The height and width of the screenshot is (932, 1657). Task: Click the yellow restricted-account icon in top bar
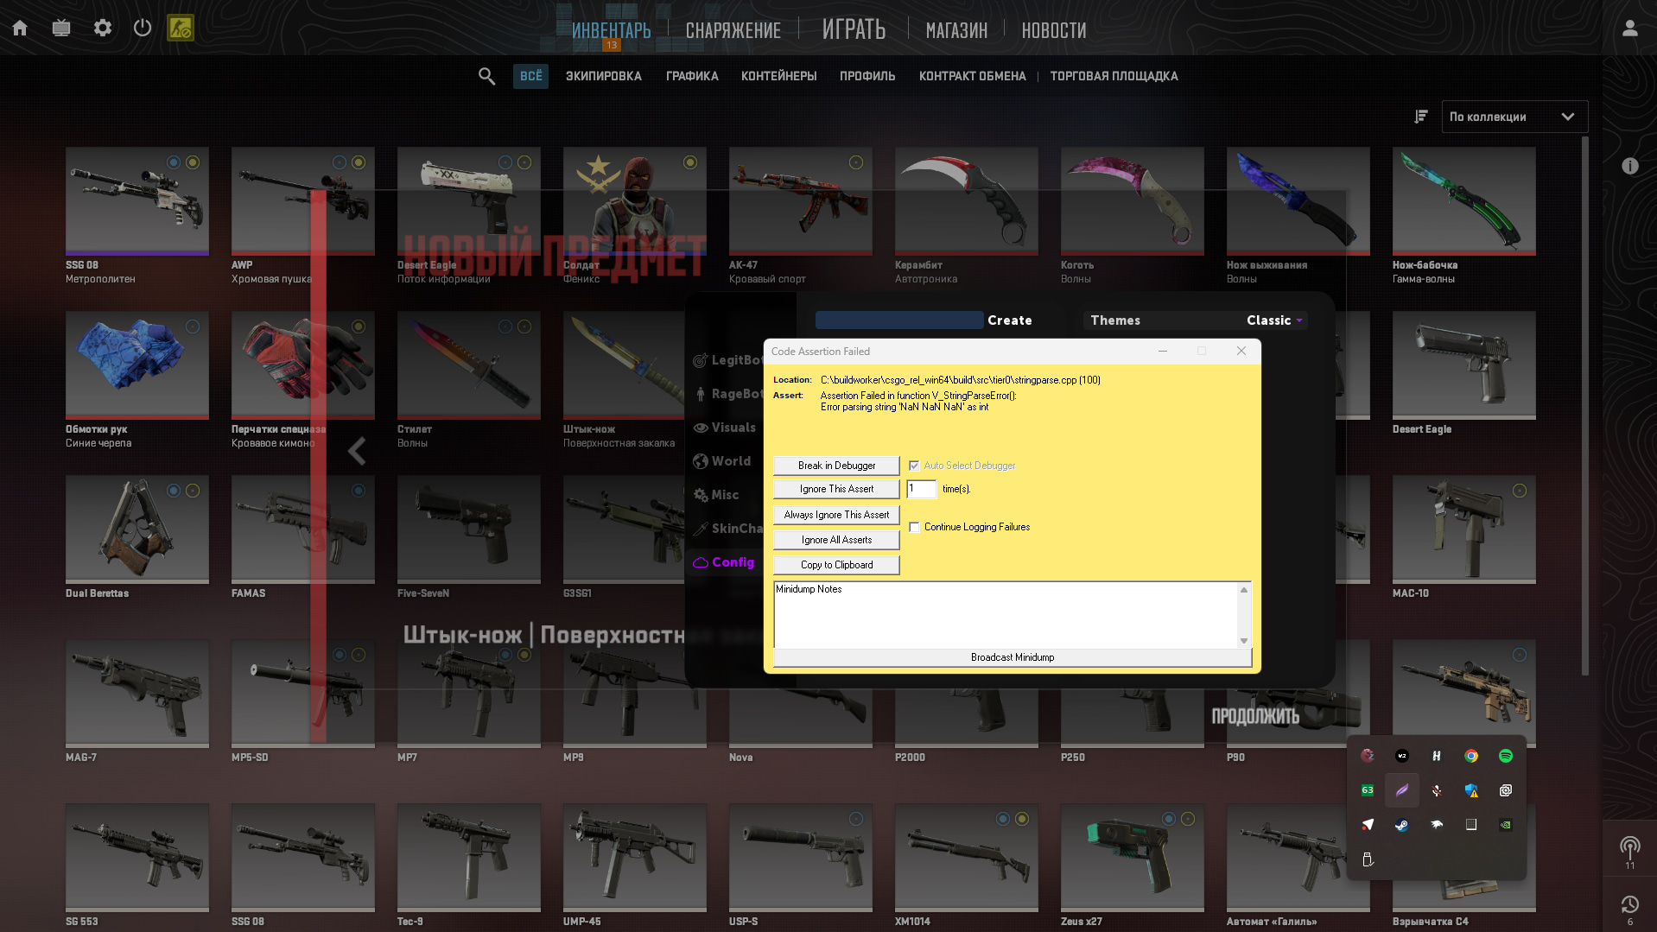point(181,28)
